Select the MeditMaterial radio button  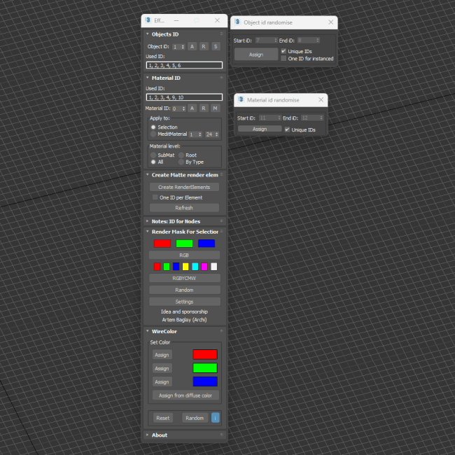(x=153, y=134)
